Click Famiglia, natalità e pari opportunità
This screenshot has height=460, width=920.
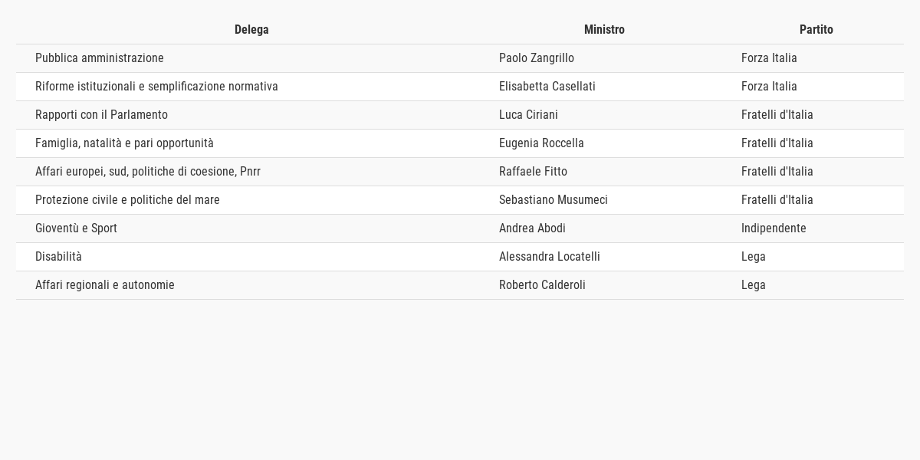point(124,143)
